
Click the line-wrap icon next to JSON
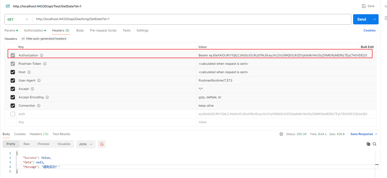tap(101, 144)
